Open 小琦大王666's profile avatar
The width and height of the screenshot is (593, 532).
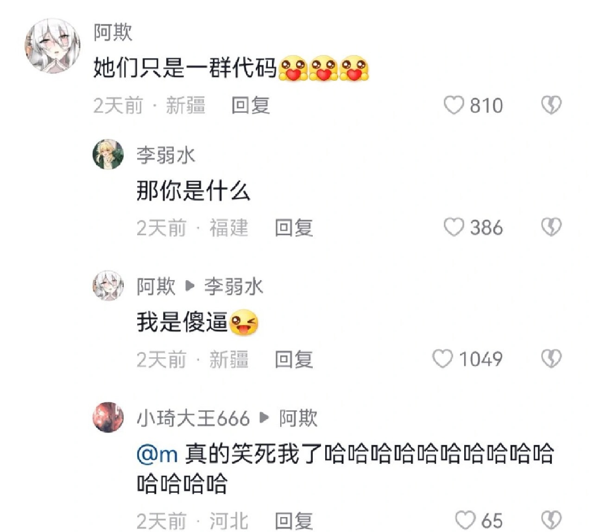coord(108,417)
